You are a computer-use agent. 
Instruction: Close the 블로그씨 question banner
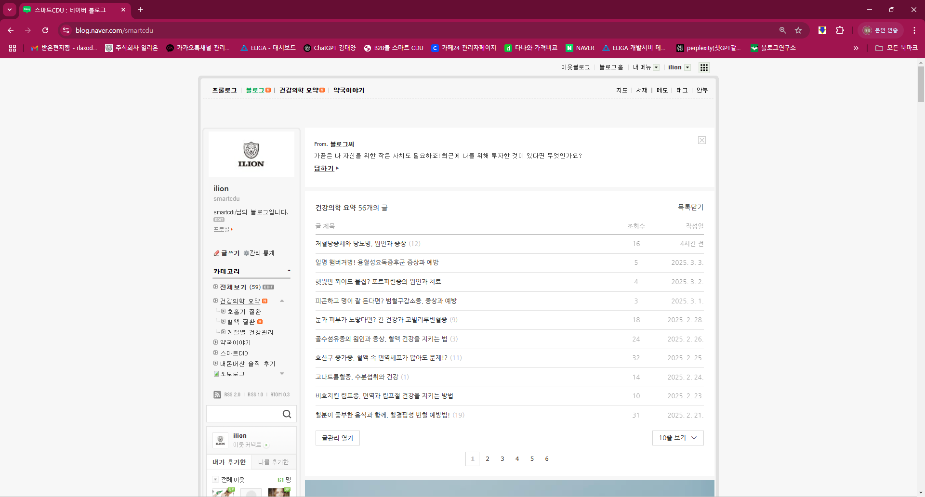pyautogui.click(x=701, y=140)
